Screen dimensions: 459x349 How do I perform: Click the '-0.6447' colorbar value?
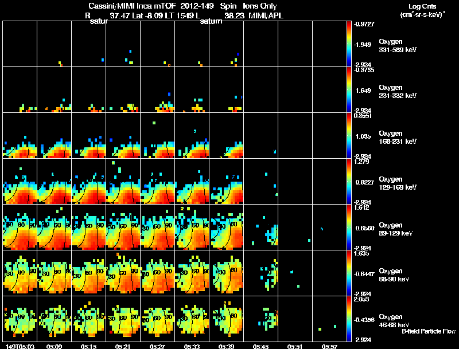tap(364, 274)
